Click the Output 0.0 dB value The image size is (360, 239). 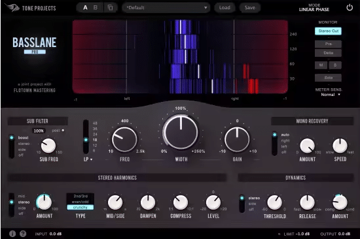tap(344, 234)
